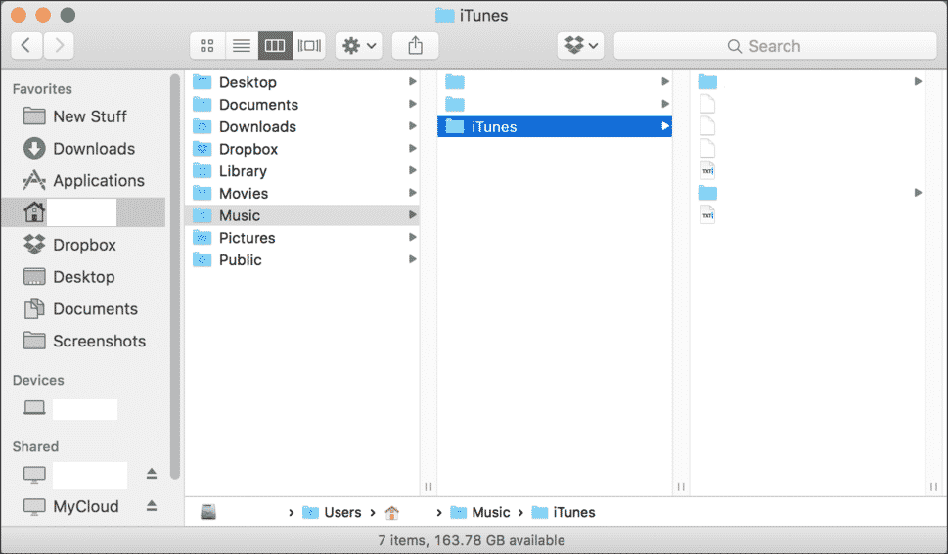The height and width of the screenshot is (554, 948).
Task: Select the Library folder
Action: coord(243,171)
